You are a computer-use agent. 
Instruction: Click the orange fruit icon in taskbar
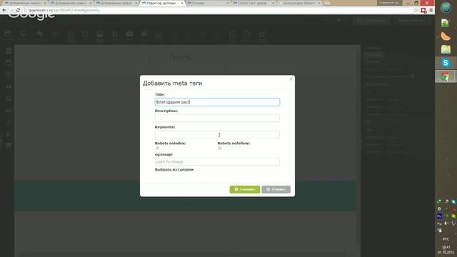[446, 36]
